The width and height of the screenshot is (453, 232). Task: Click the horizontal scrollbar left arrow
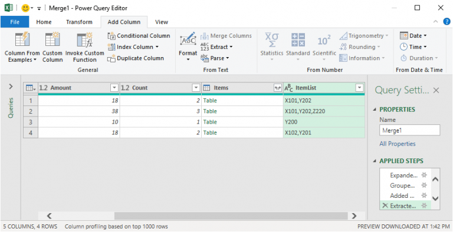tap(50, 216)
